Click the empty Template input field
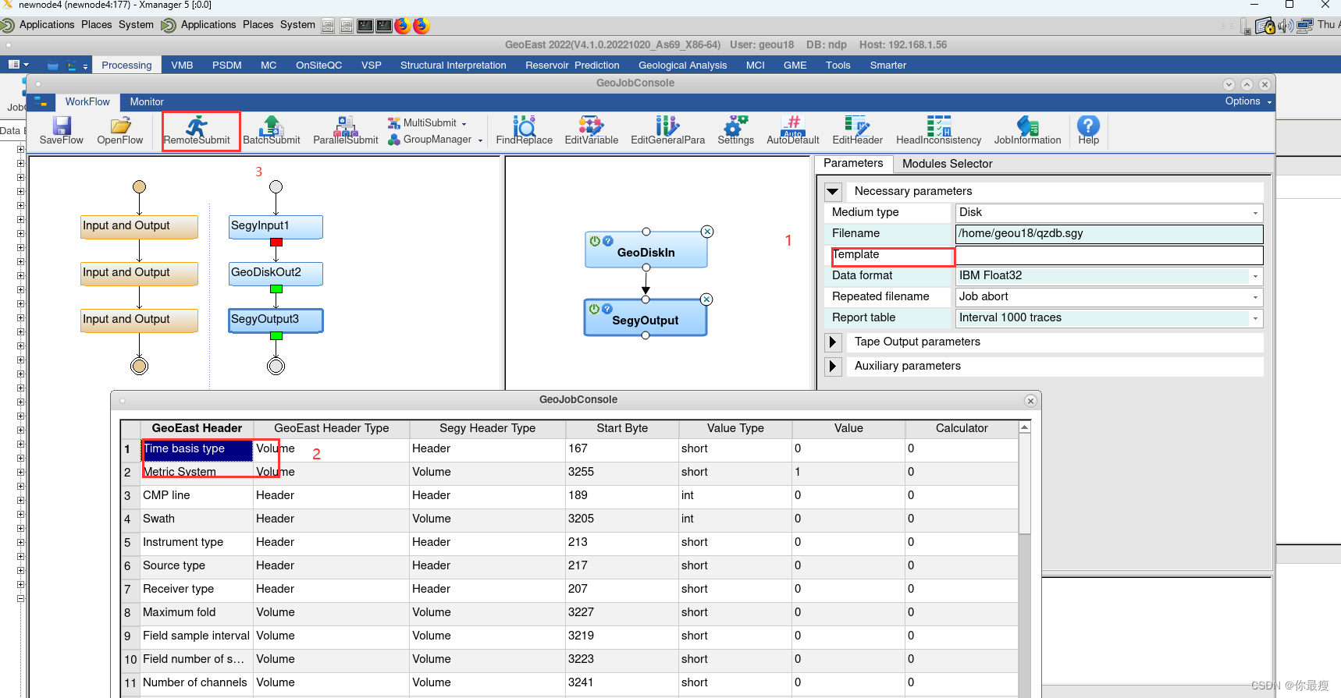Viewport: 1341px width, 698px height. pos(1109,255)
